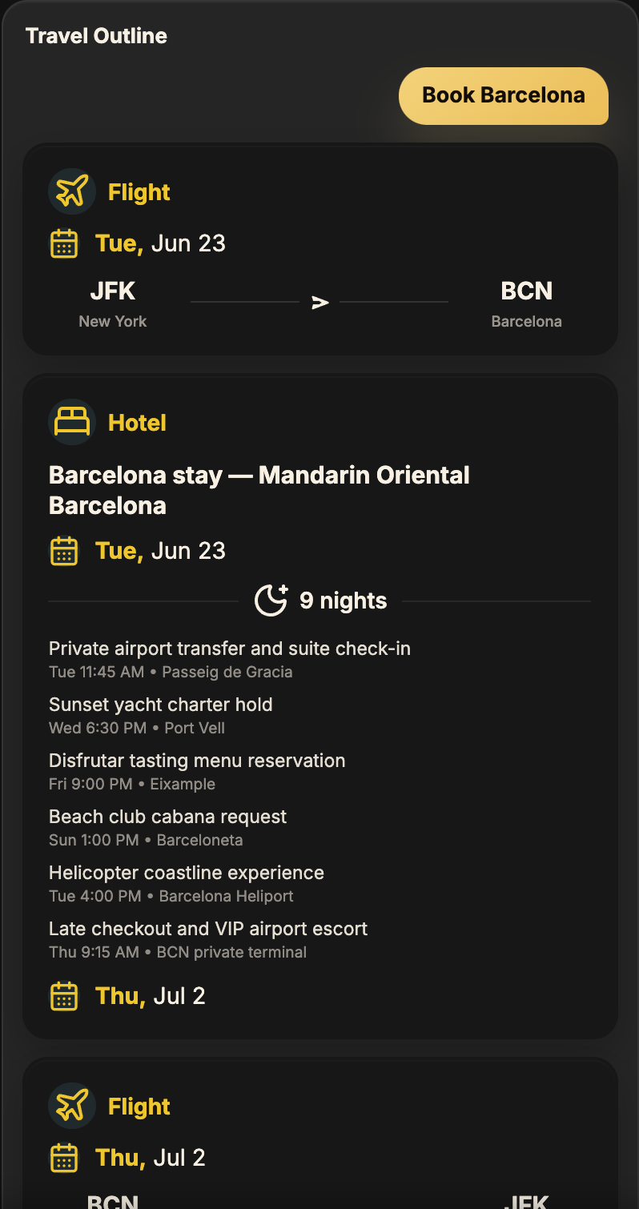The height and width of the screenshot is (1209, 639).
Task: Select the Beach club cabana request item
Action: pyautogui.click(x=167, y=817)
